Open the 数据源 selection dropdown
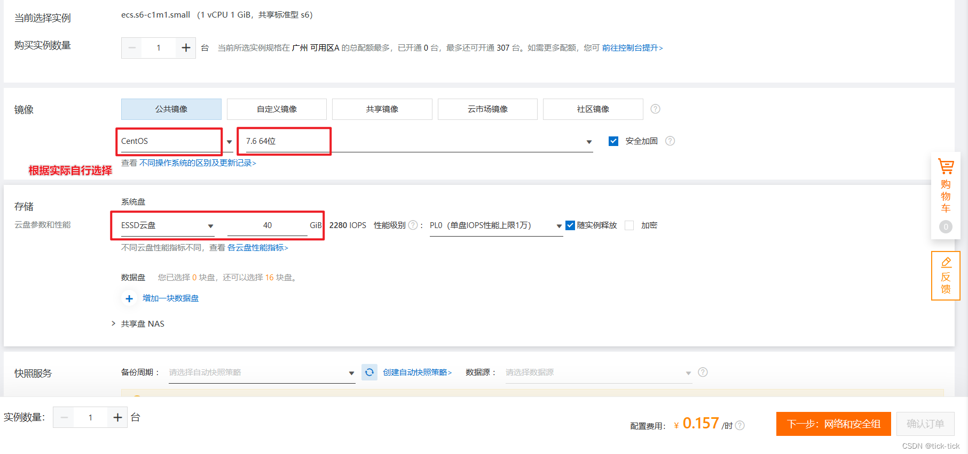Screen dimensions: 968x454 coord(599,372)
